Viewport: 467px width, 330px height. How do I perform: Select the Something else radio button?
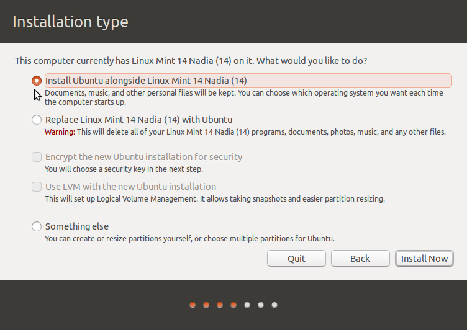coord(37,226)
